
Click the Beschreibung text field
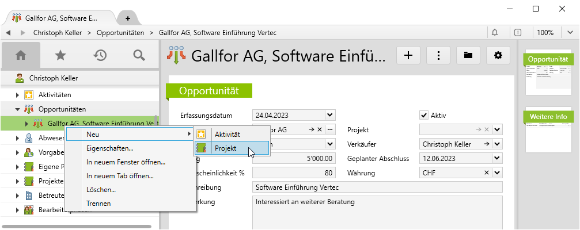[x=377, y=187]
